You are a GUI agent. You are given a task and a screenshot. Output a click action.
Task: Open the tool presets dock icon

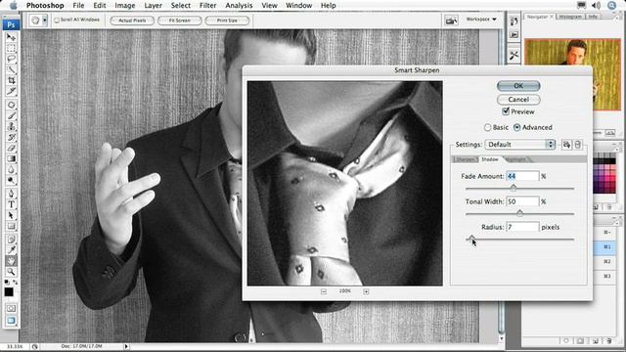pos(514,55)
